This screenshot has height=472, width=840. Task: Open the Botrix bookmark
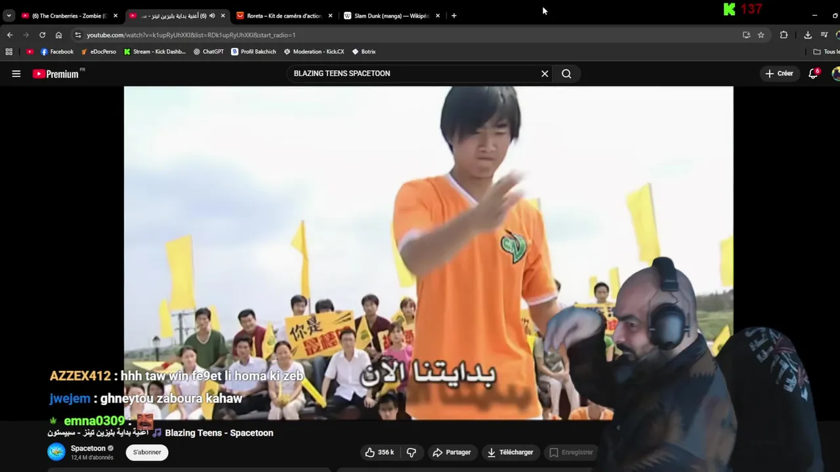[x=364, y=52]
